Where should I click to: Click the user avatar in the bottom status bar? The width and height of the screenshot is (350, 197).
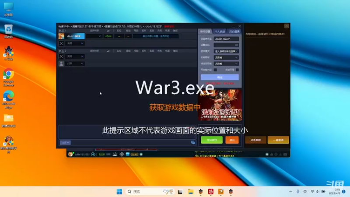click(x=70, y=154)
